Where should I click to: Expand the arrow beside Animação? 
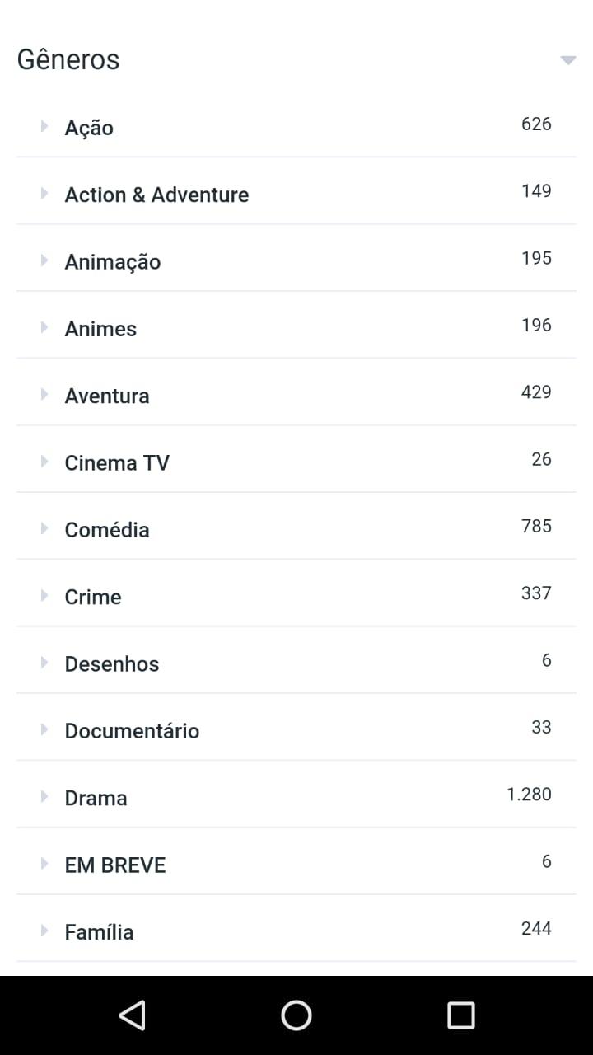[44, 260]
